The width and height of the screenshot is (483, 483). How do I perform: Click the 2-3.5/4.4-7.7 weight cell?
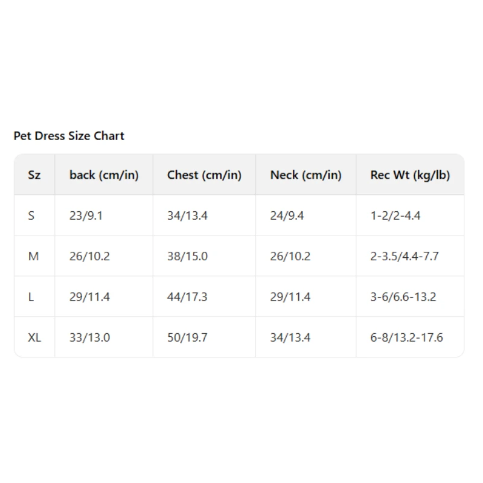[x=405, y=256]
